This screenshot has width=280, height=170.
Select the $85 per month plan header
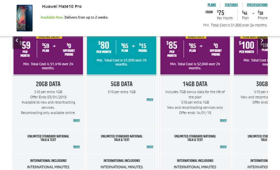tap(195, 55)
